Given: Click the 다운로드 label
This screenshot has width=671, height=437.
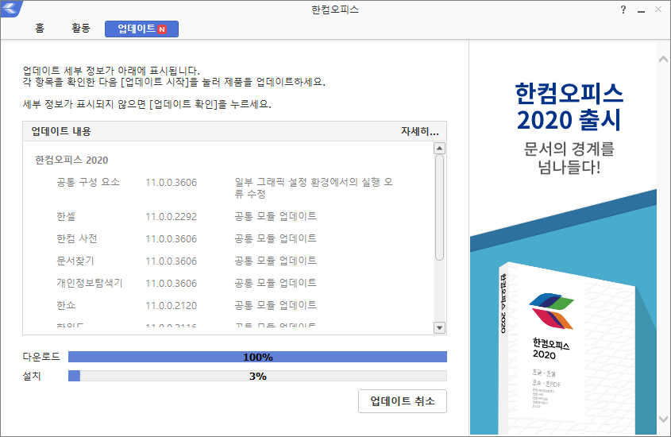Looking at the screenshot, I should pyautogui.click(x=41, y=357).
